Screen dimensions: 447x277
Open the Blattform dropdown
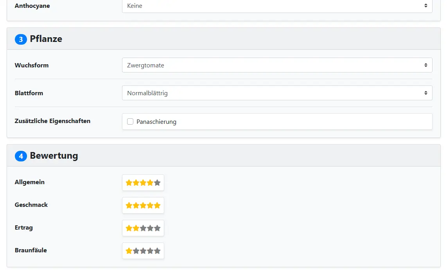click(x=277, y=93)
